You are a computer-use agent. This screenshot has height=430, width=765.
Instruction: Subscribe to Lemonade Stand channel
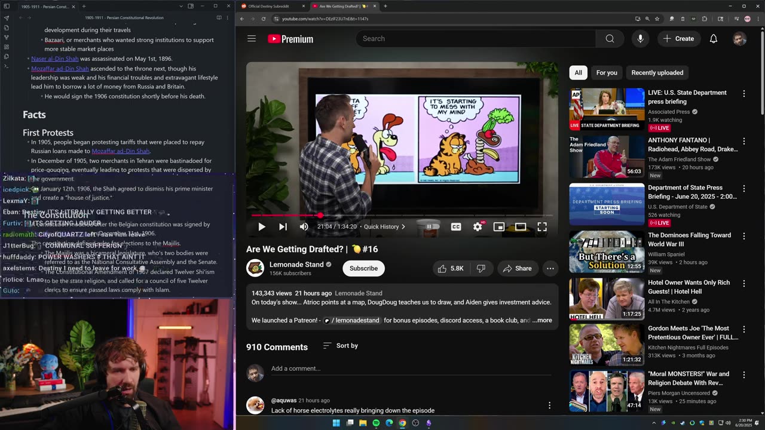tap(363, 269)
